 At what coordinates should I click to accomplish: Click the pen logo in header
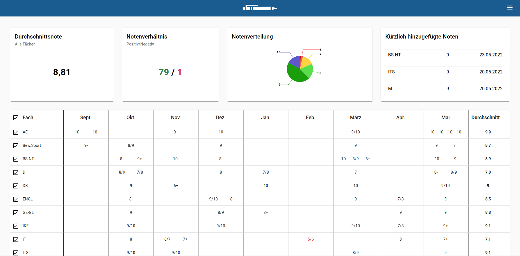pos(260,8)
